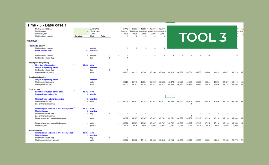Screen dimensions: 269x165
Task: Click the 'month #' unit cell
Action: [x=94, y=99]
